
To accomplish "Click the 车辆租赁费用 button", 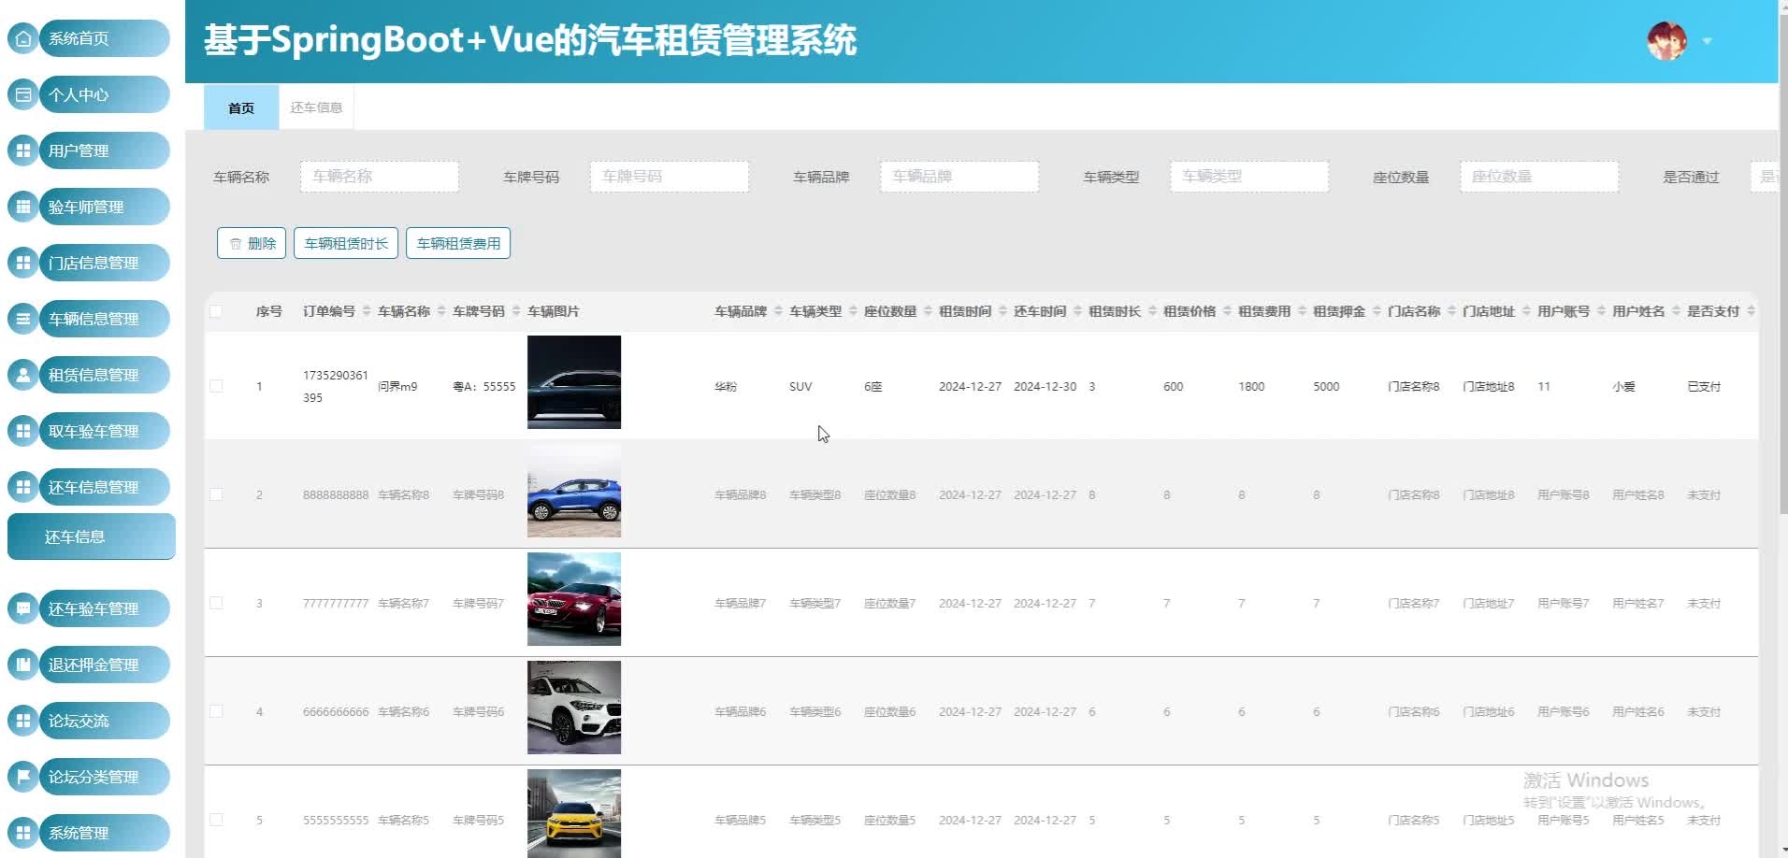I will click(458, 243).
